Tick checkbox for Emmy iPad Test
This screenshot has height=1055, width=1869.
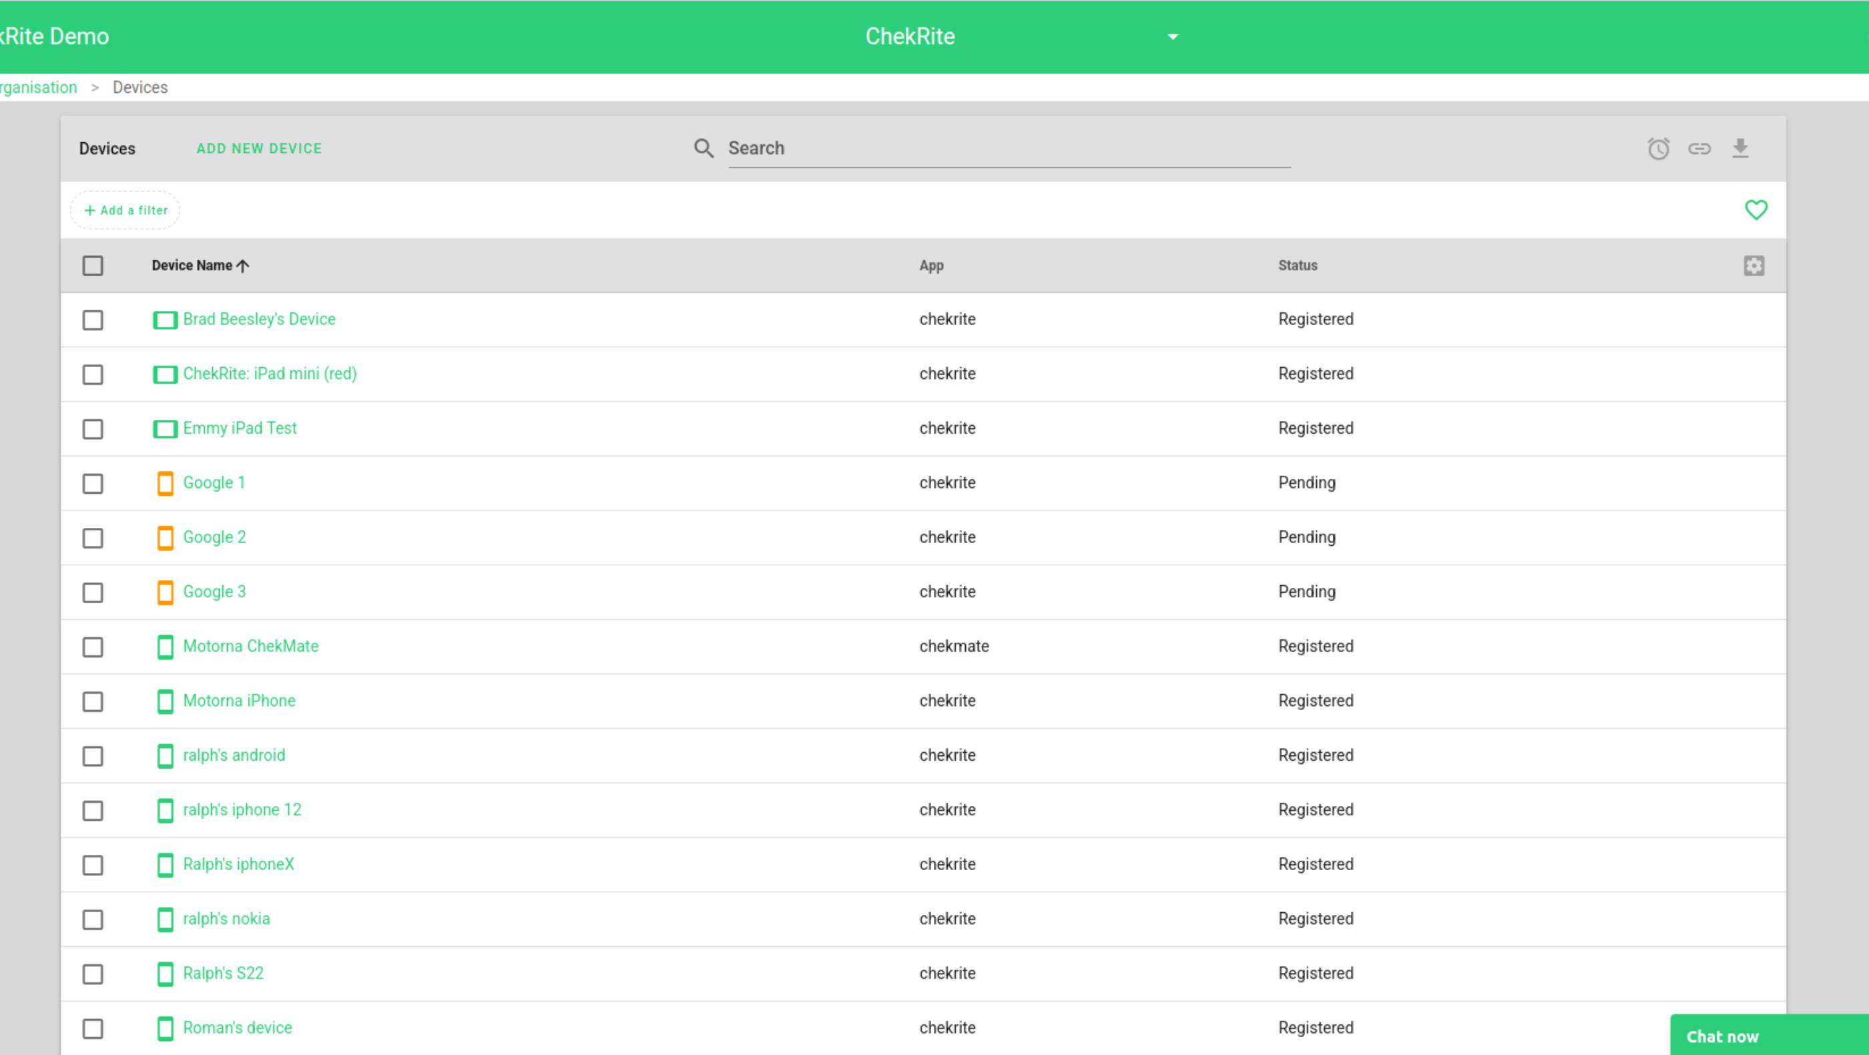point(93,428)
